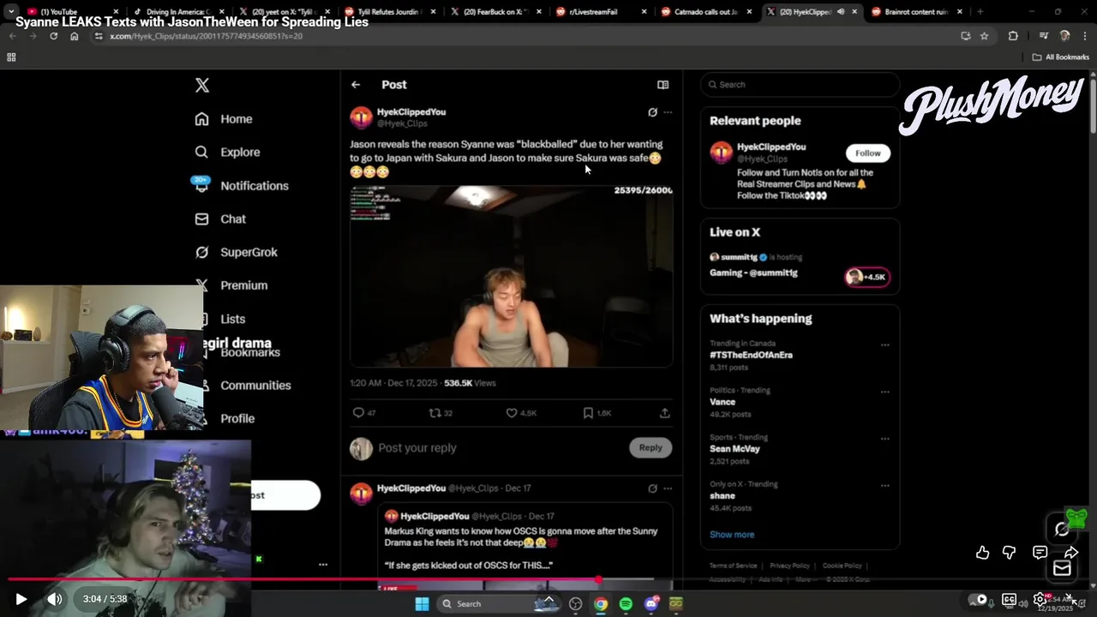
Task: Open SuperGrok in the X sidebar
Action: pyautogui.click(x=236, y=252)
